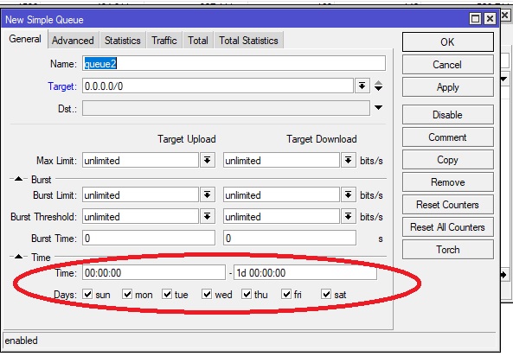Viewport: 513px width, 363px height.
Task: Toggle the thu day checkbox
Action: pyautogui.click(x=247, y=294)
